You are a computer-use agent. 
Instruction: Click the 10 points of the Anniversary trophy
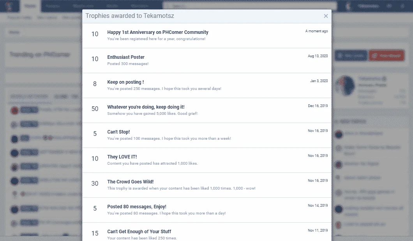pyautogui.click(x=95, y=34)
